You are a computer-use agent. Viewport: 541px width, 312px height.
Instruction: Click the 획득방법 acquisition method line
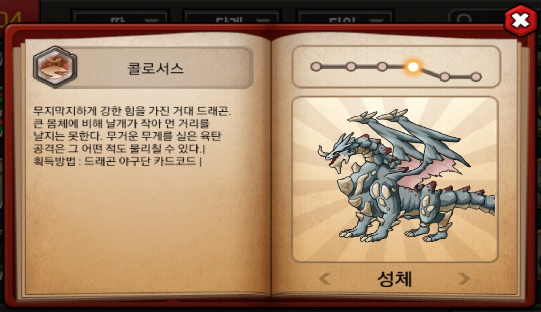117,161
